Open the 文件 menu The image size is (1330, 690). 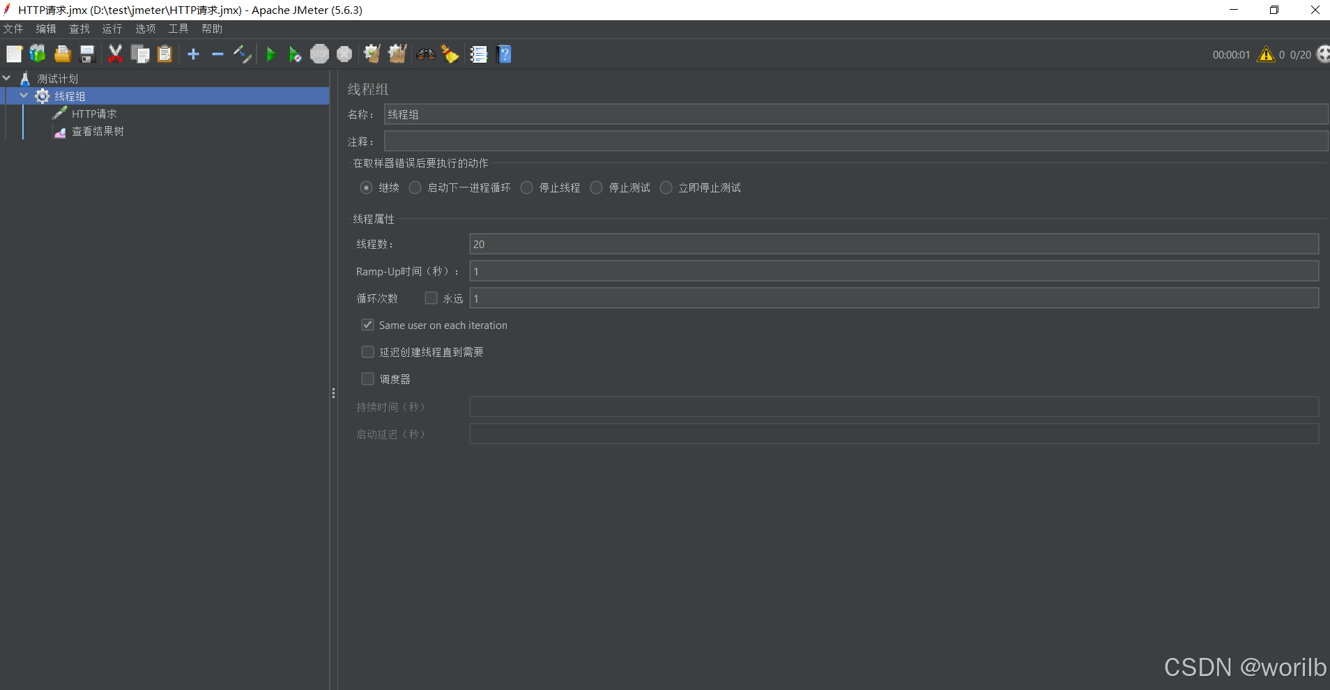point(13,29)
